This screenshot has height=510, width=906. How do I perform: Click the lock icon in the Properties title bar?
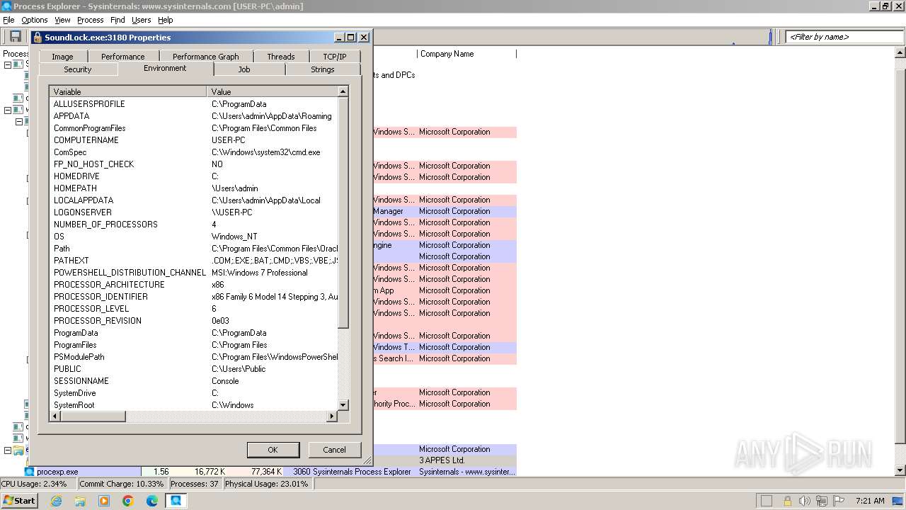38,38
